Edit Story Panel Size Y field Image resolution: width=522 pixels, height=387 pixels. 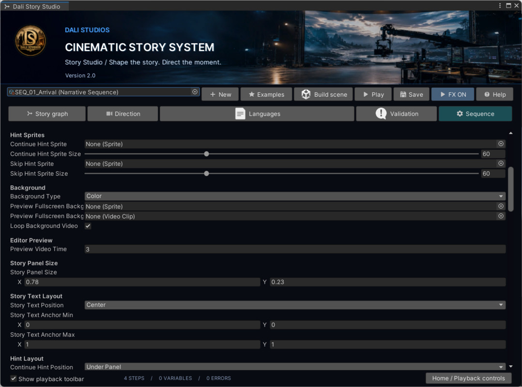point(387,282)
